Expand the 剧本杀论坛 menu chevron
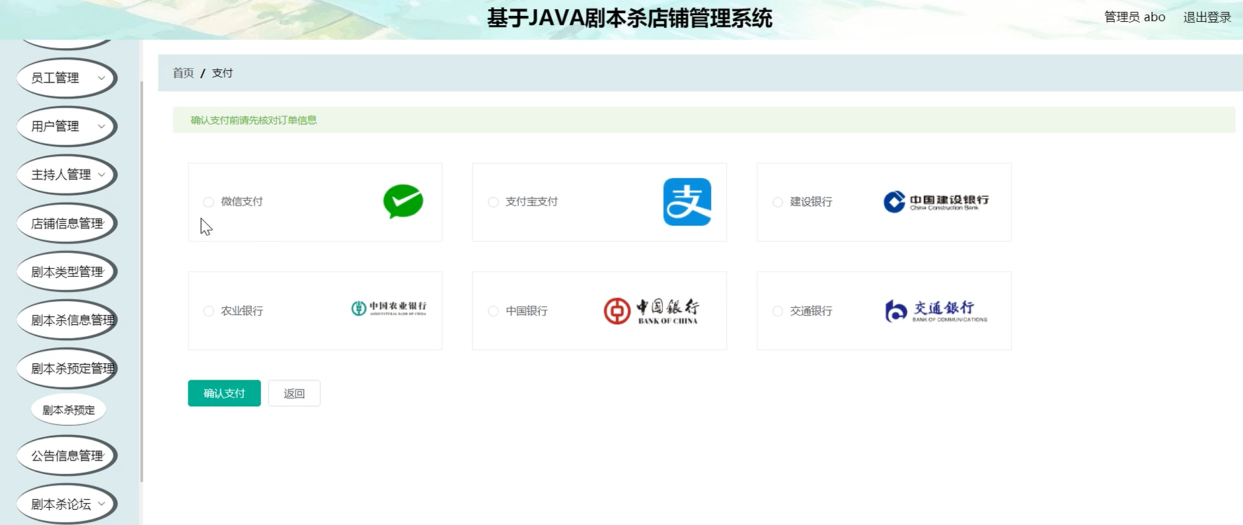Viewport: 1243px width, 525px height. tap(102, 504)
